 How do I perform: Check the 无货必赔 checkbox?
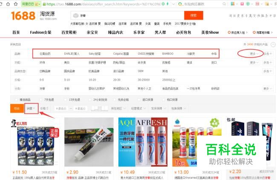pos(114,100)
